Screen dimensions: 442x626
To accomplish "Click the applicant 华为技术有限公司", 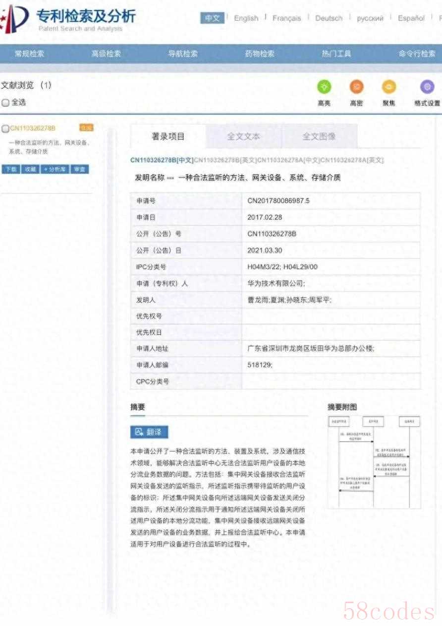I will (x=276, y=283).
